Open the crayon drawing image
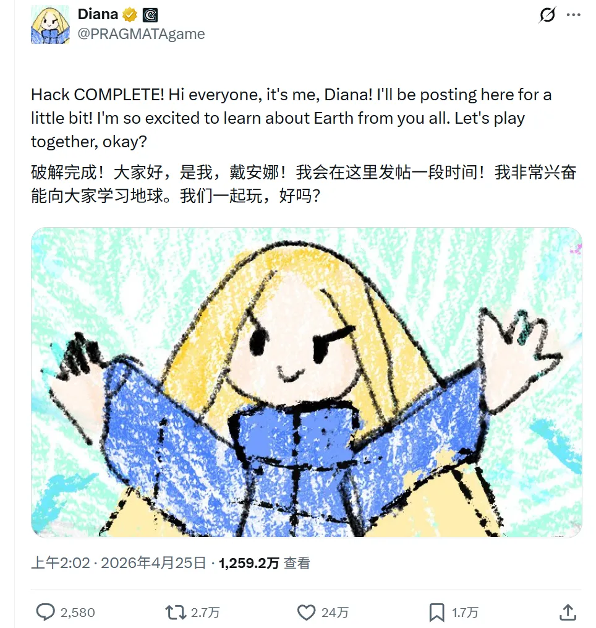This screenshot has width=596, height=628. pos(307,382)
